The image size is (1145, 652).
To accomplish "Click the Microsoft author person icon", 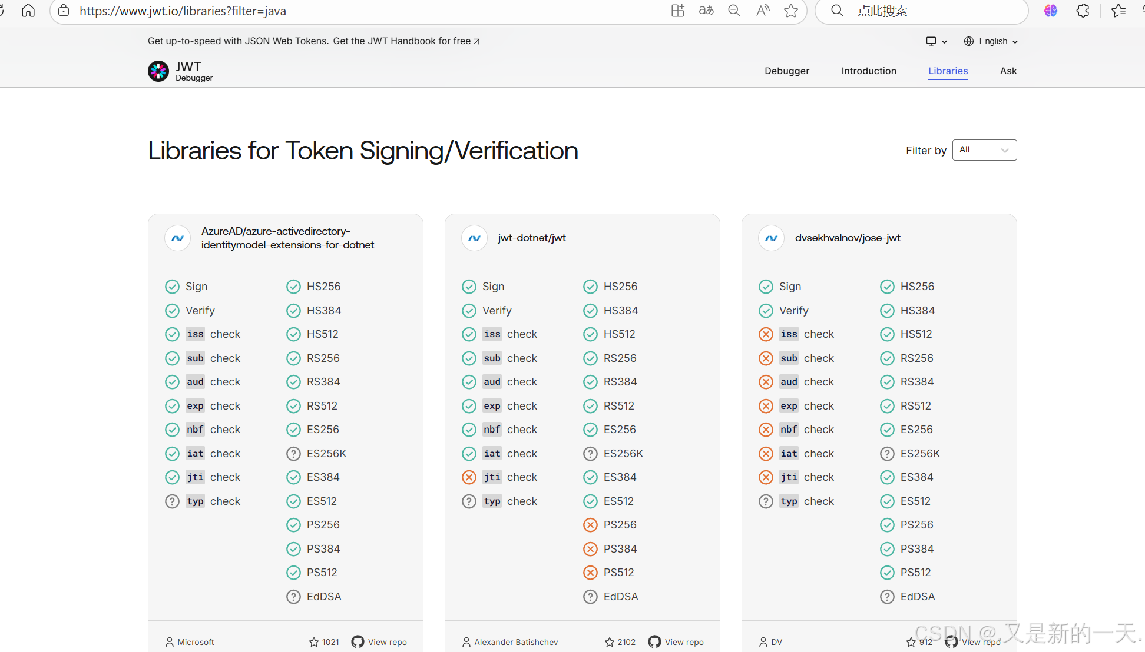I will point(170,642).
